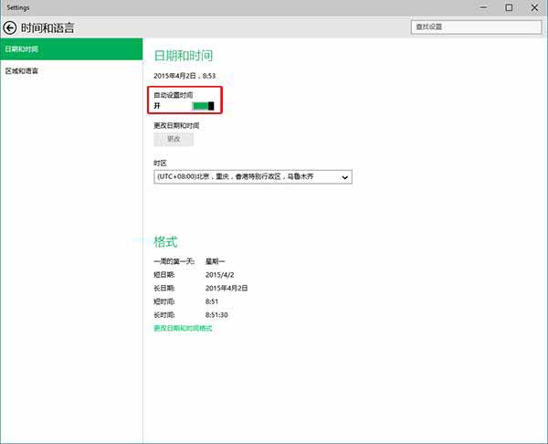Click the short date value 2015/4/2

[x=220, y=275]
